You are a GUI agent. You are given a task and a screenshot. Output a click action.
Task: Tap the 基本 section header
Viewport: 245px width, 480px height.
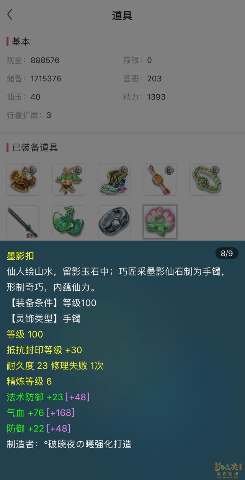pyautogui.click(x=21, y=42)
